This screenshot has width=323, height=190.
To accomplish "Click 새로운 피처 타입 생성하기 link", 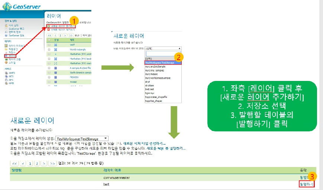I will coord(144,144).
